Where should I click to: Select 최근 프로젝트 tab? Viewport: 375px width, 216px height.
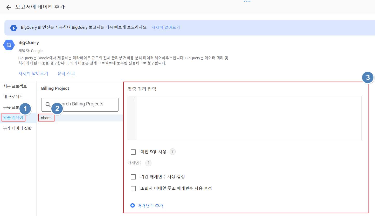point(15,86)
